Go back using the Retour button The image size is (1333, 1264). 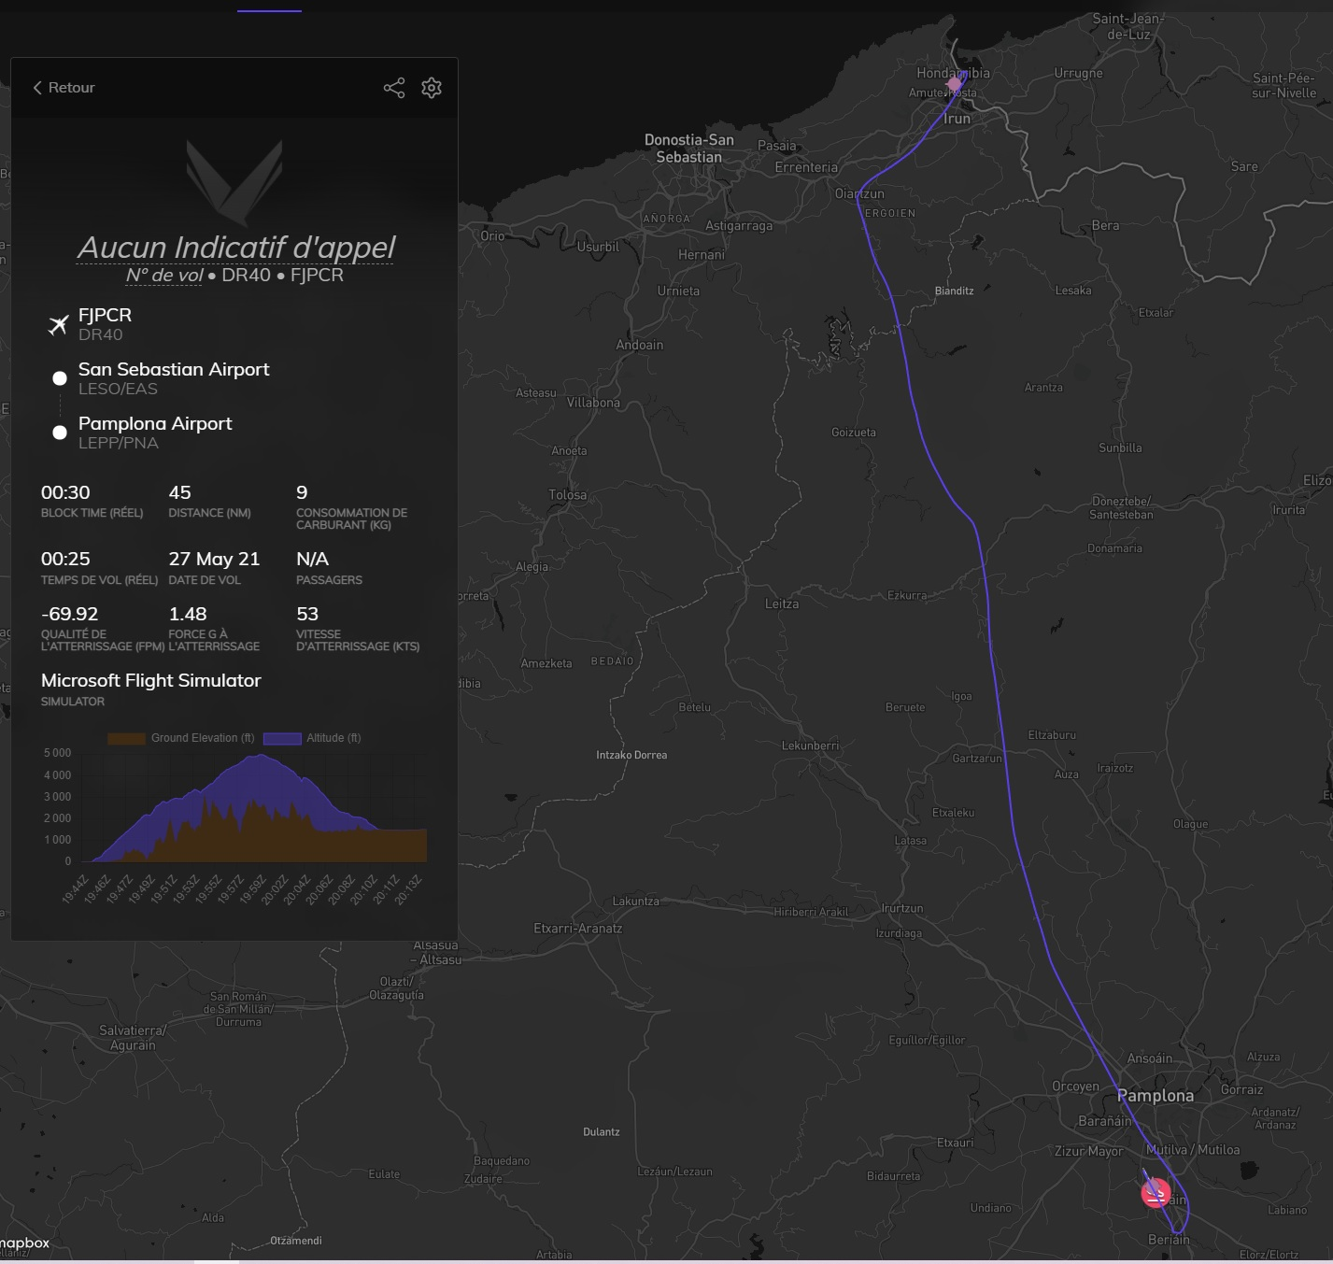(64, 88)
